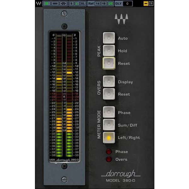Select the vertical meter orientation icon
Image resolution: width=189 pixels, height=189 pixels.
(47, 3)
